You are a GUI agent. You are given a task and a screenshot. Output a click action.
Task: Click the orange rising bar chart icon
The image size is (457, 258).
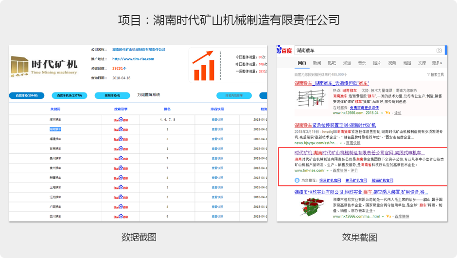203,66
